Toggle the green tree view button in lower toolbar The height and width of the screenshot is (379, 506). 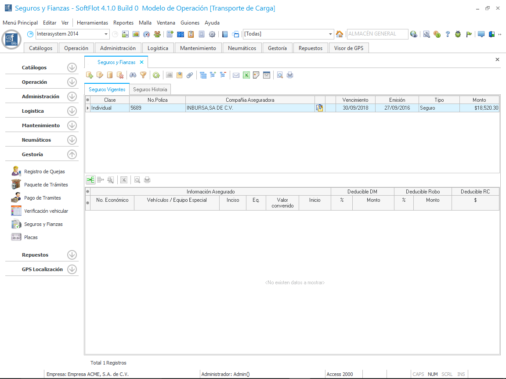click(x=90, y=179)
